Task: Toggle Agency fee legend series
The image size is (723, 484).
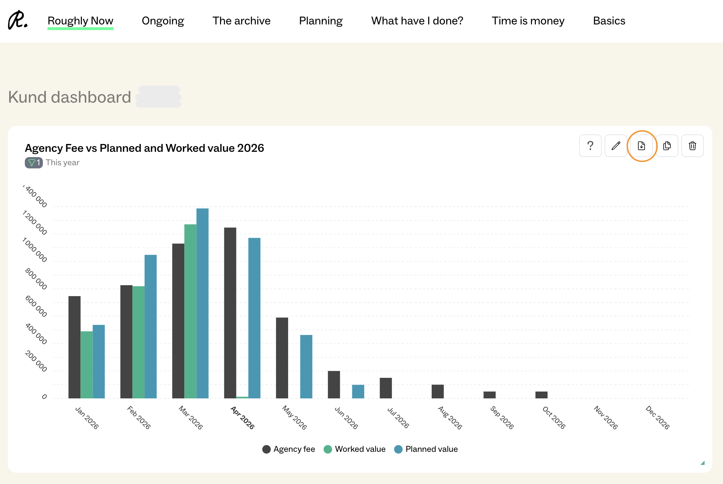Action: pyautogui.click(x=288, y=449)
